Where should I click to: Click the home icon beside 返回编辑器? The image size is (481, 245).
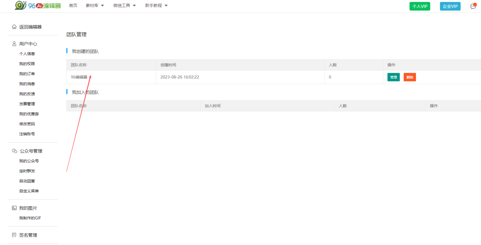[x=14, y=27]
